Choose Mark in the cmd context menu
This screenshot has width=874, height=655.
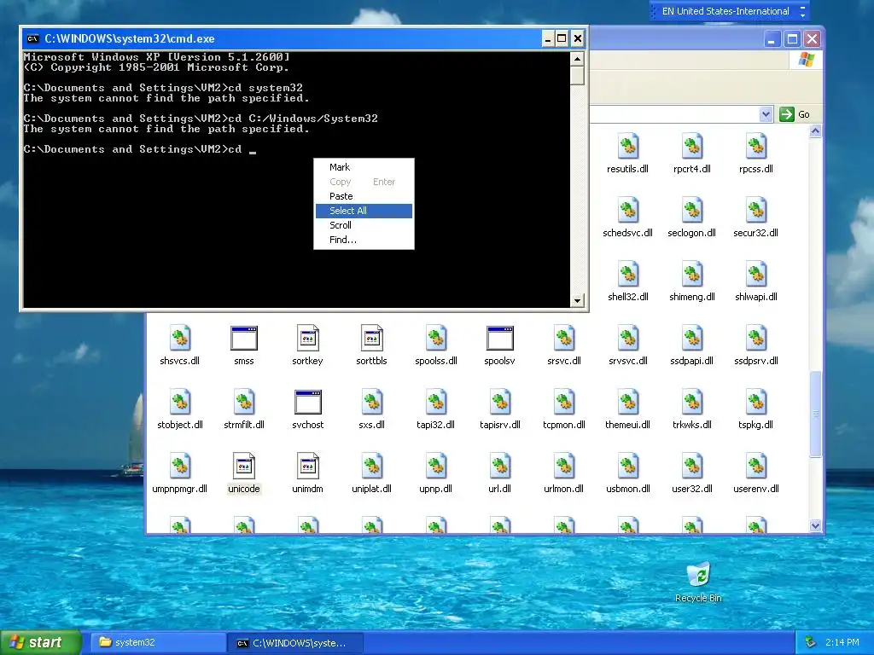coord(364,167)
